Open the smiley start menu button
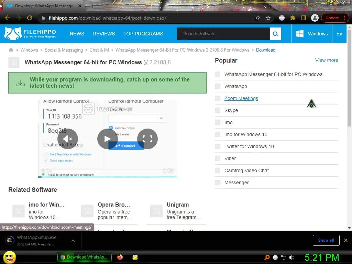The height and width of the screenshot is (264, 352). (9, 257)
